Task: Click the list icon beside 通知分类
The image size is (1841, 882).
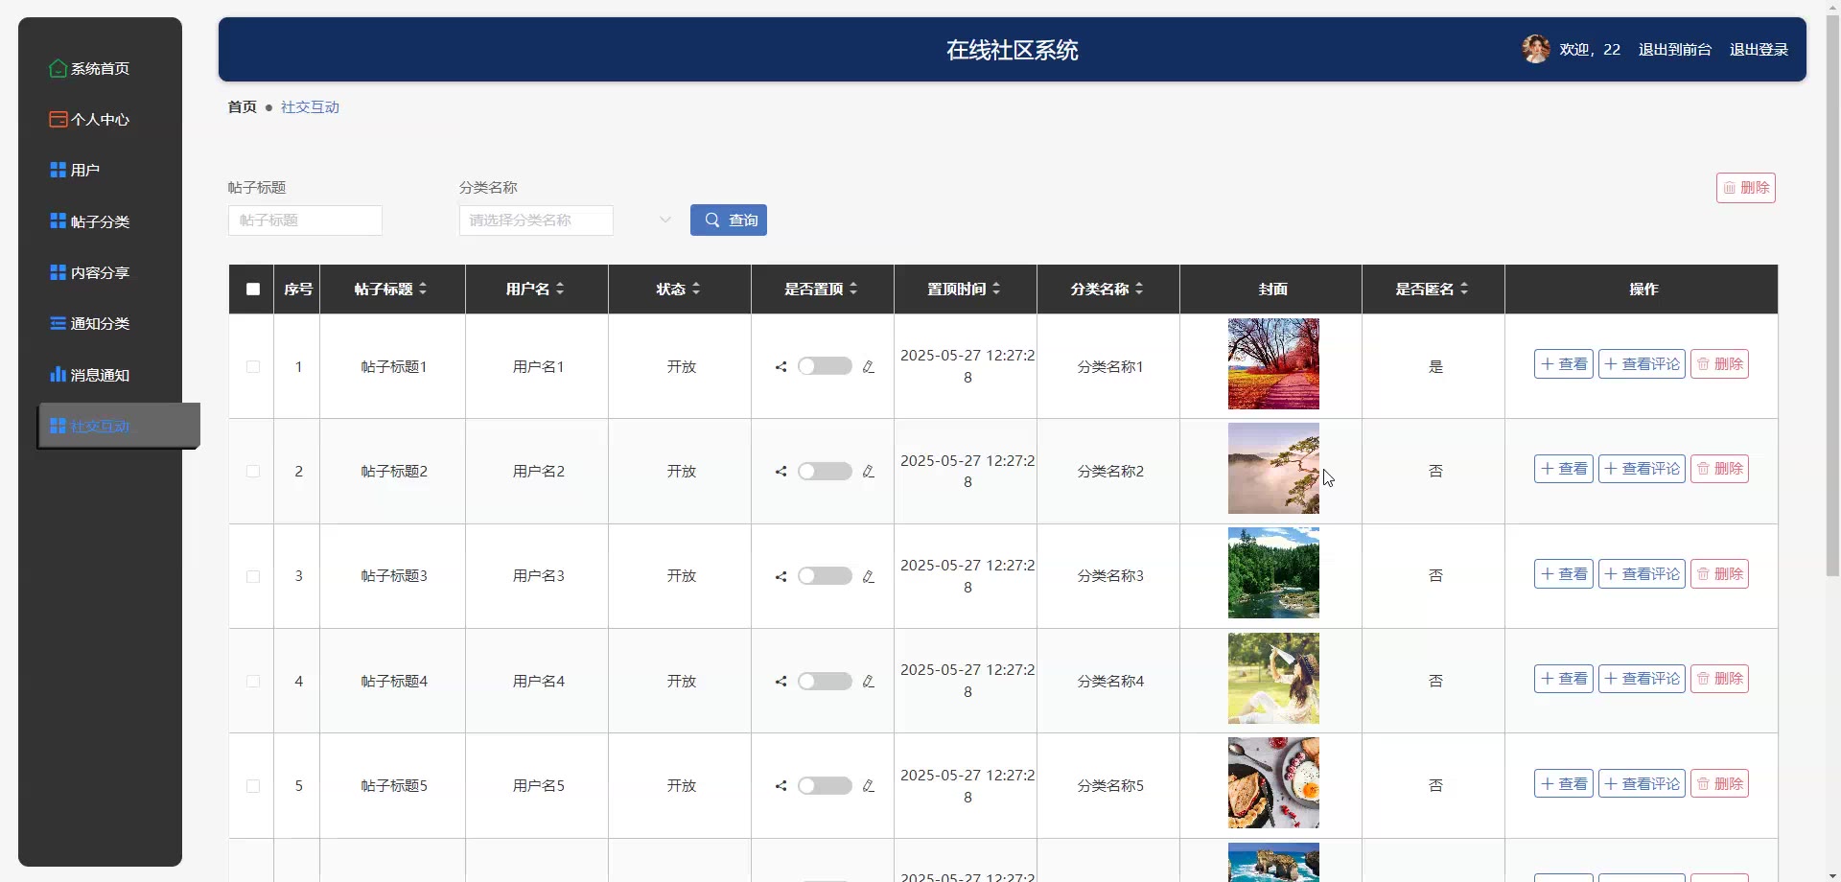Action: tap(58, 323)
